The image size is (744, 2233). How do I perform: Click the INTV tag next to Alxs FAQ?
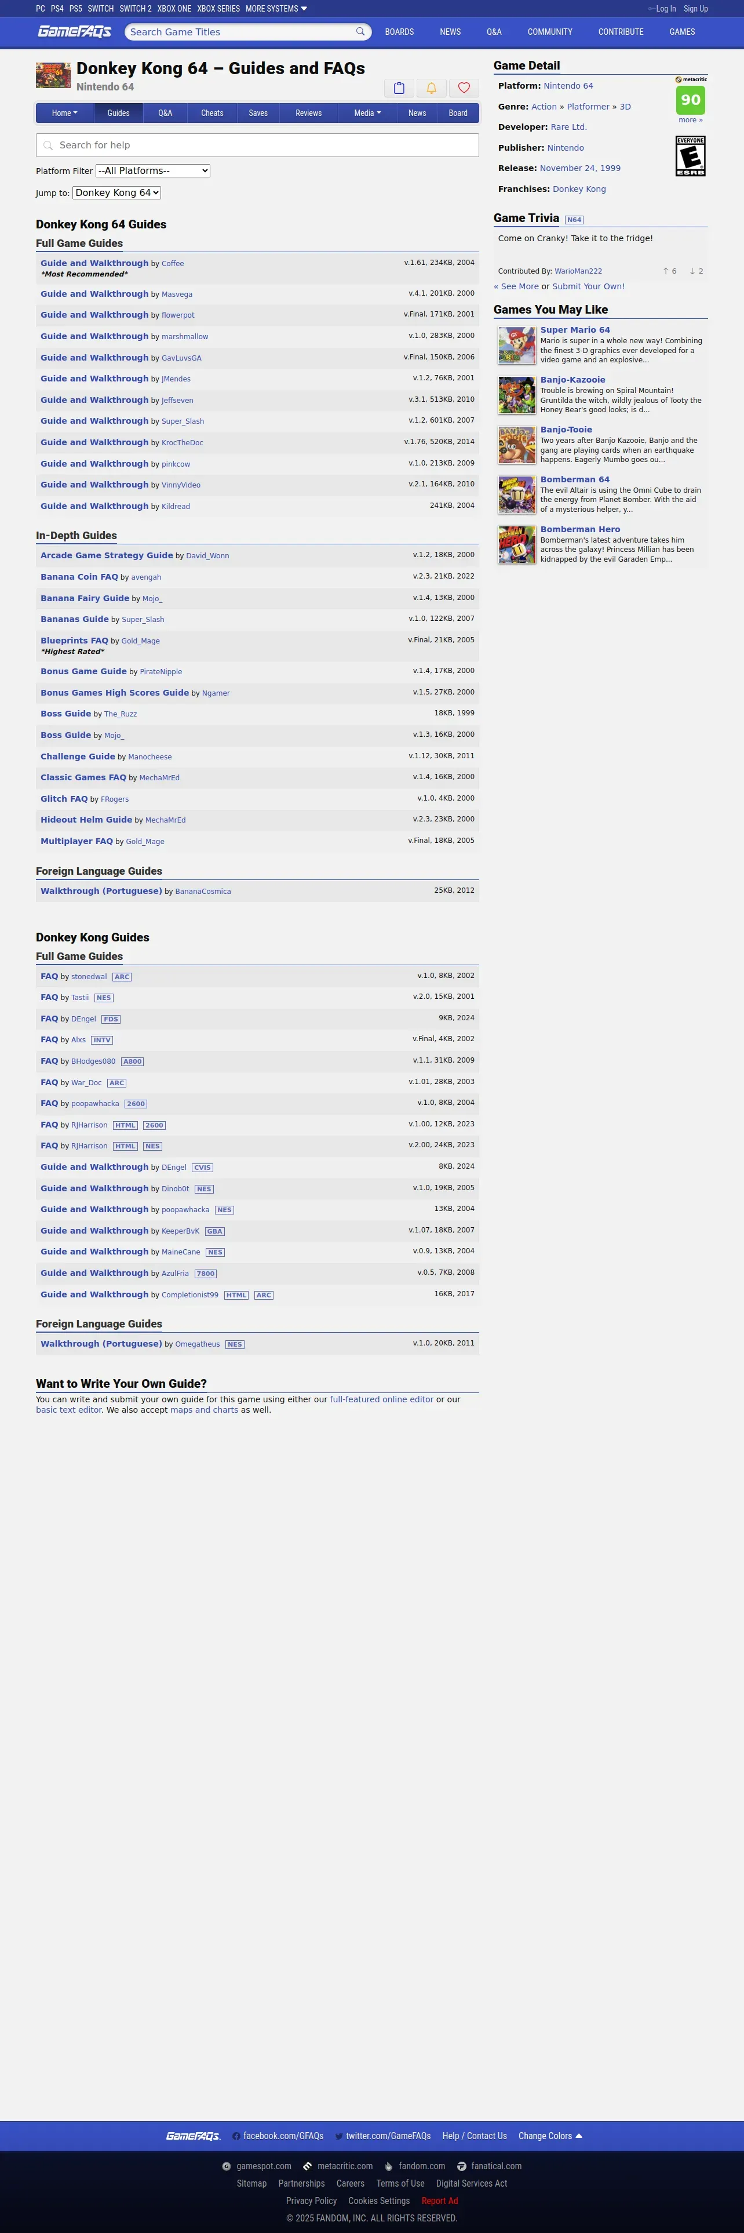point(102,1040)
